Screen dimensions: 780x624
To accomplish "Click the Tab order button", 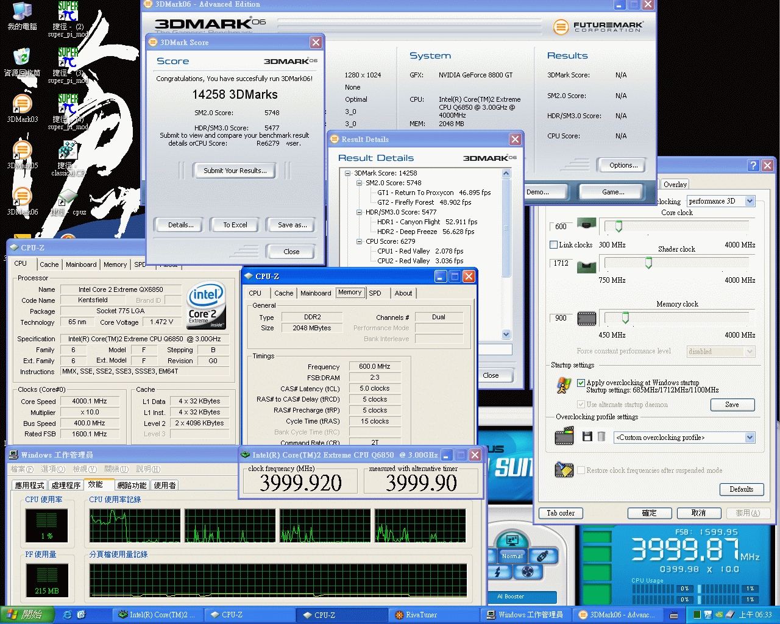I will pyautogui.click(x=561, y=513).
